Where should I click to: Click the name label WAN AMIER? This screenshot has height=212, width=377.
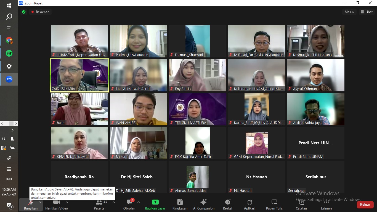(126, 123)
